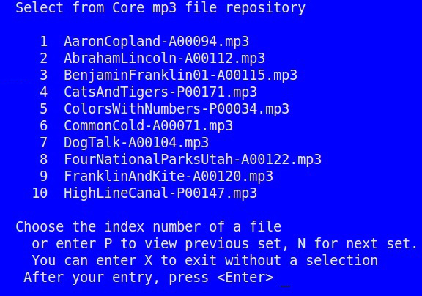Viewport: 422px width, 296px height.
Task: Click index number 5 in the list
Action: [44, 109]
